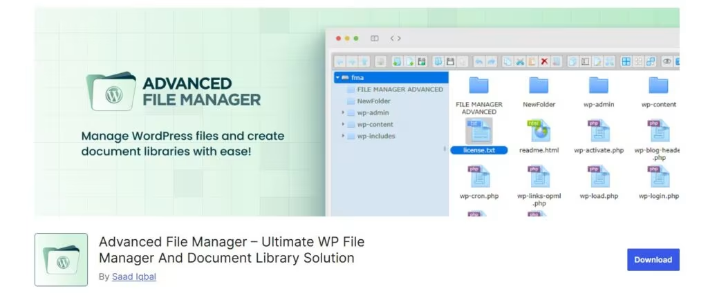Click the Advanced File Manager banner logo

(x=174, y=92)
